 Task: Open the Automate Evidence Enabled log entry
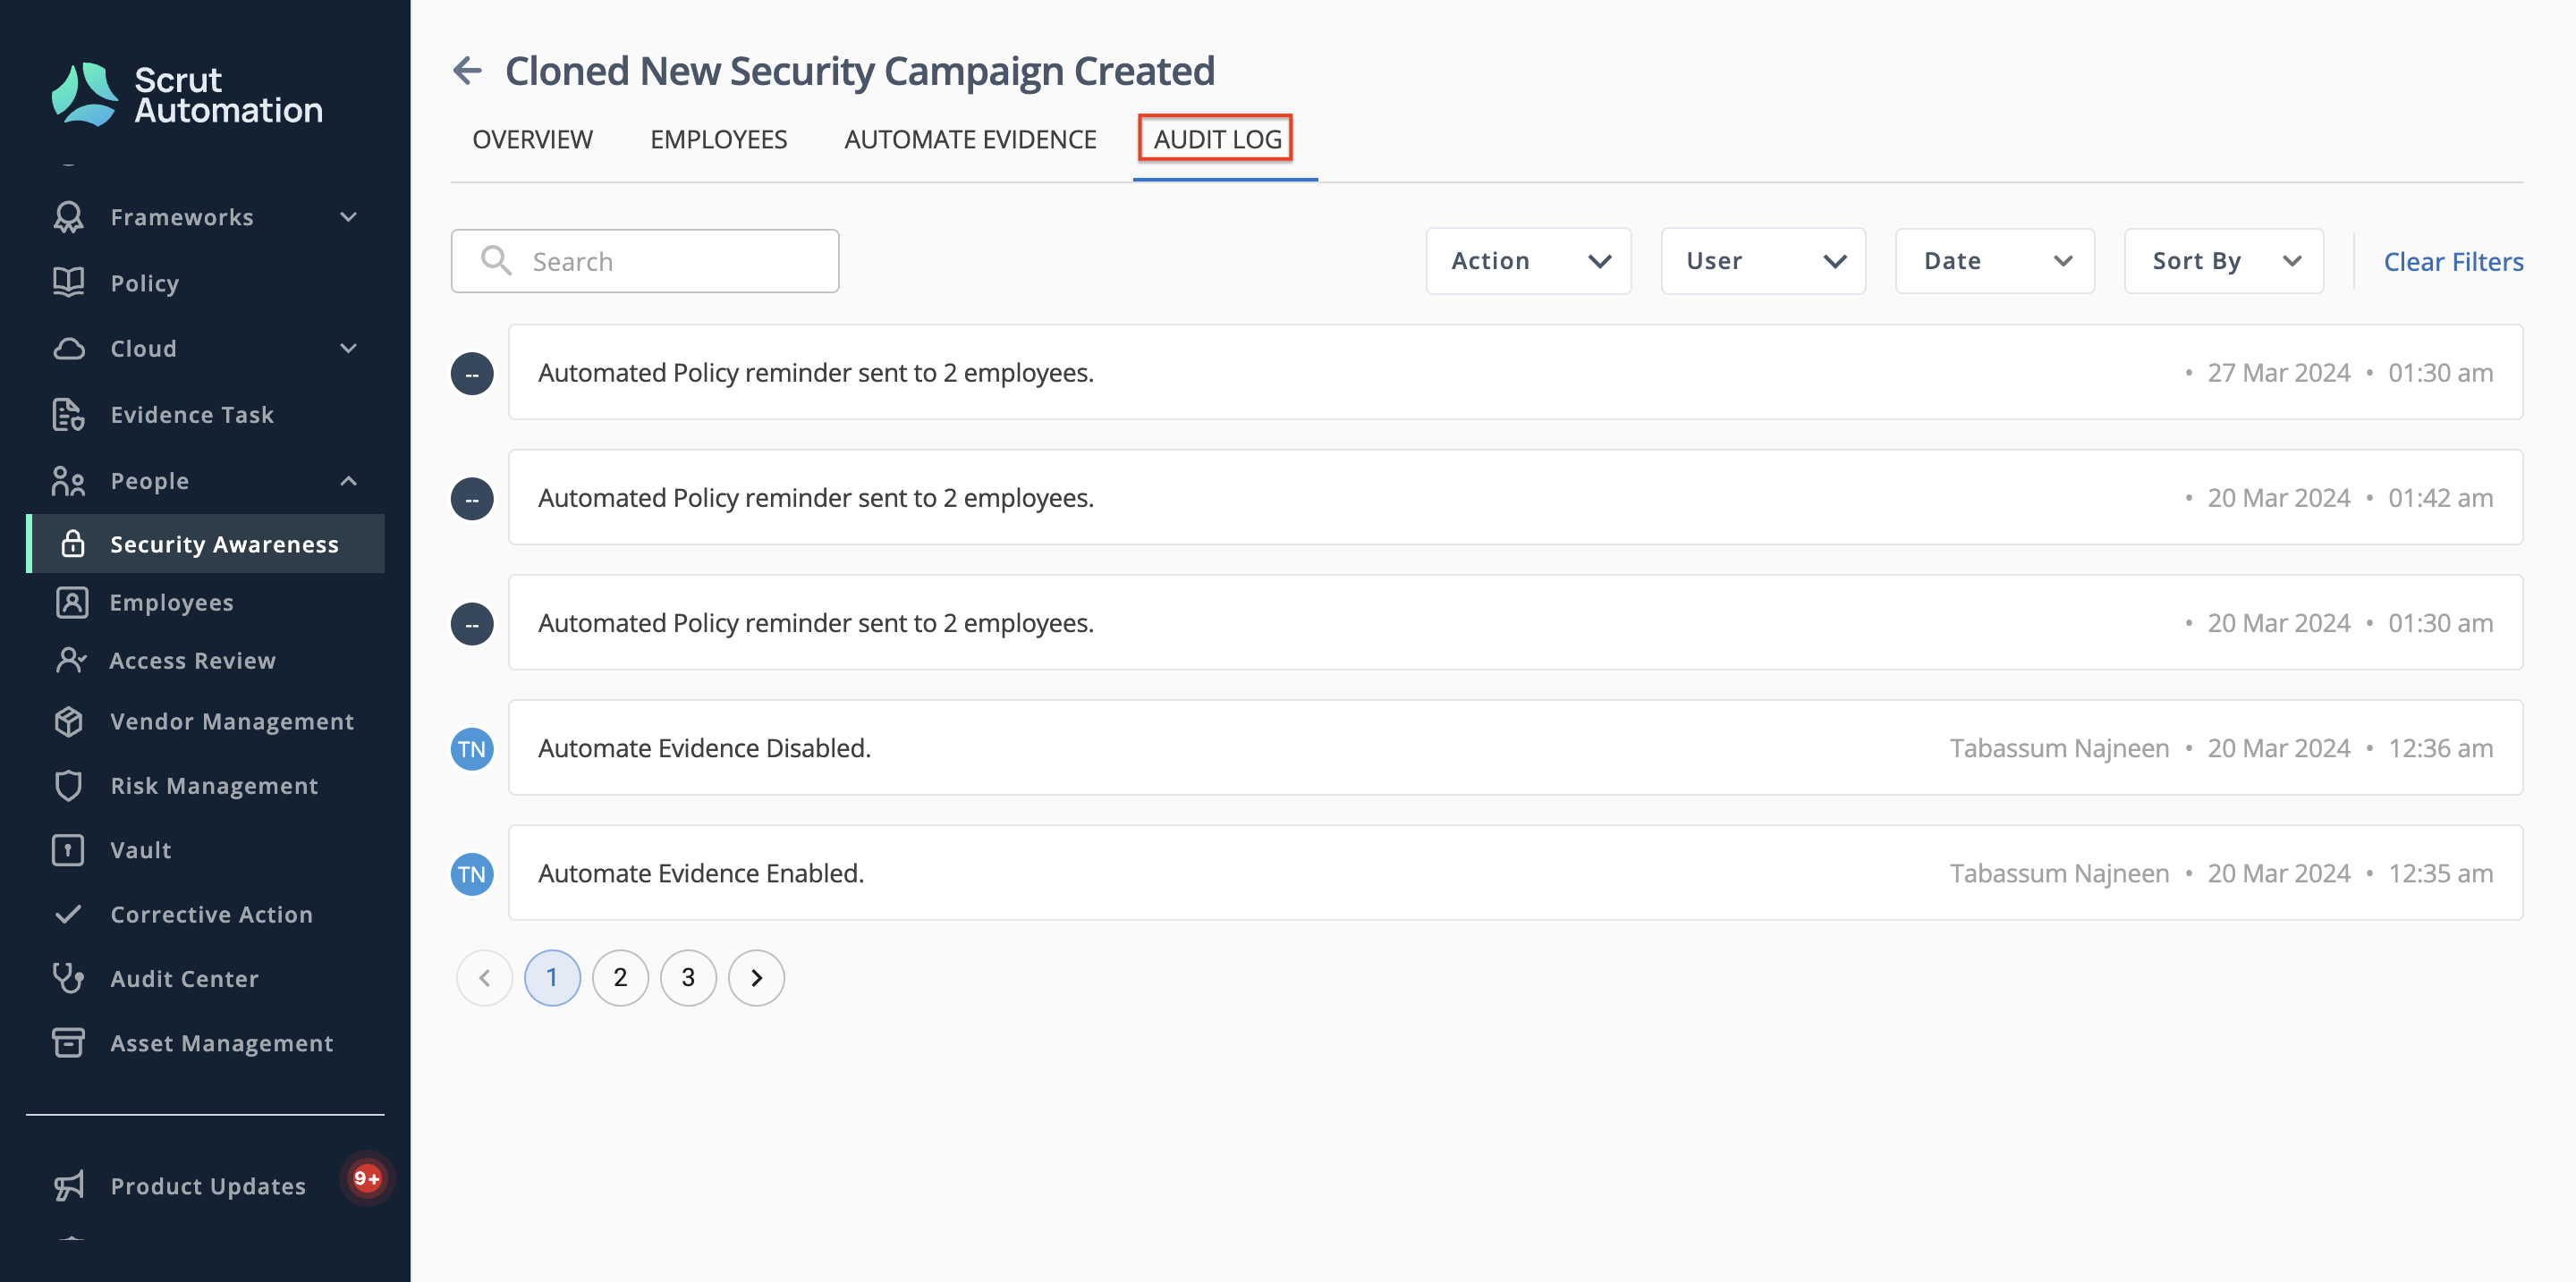(x=1515, y=873)
